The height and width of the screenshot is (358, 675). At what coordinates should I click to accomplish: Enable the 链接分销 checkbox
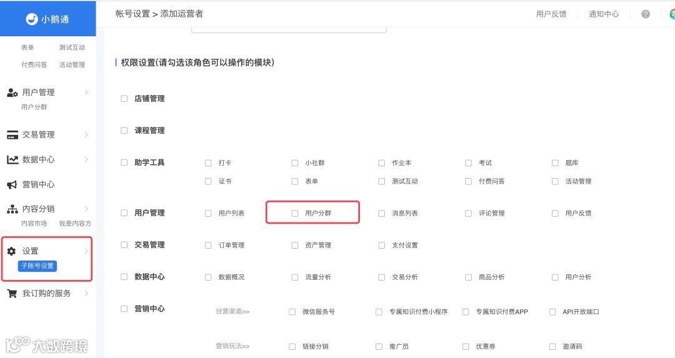(292, 346)
